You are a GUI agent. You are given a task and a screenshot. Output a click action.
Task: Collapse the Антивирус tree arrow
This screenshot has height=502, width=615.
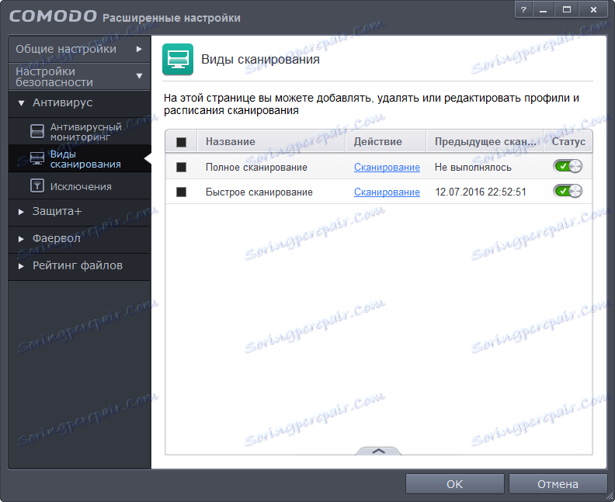[21, 103]
